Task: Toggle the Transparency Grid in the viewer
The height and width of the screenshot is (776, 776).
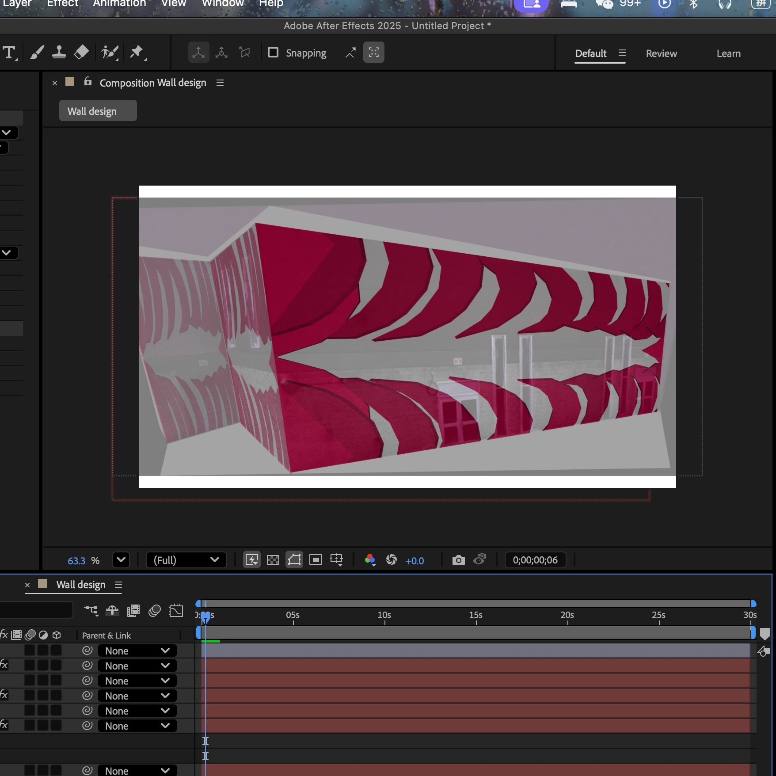Action: [273, 560]
